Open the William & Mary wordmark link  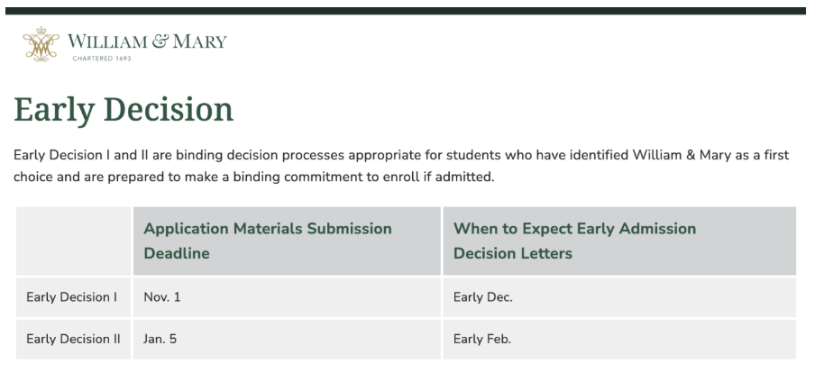(x=147, y=41)
